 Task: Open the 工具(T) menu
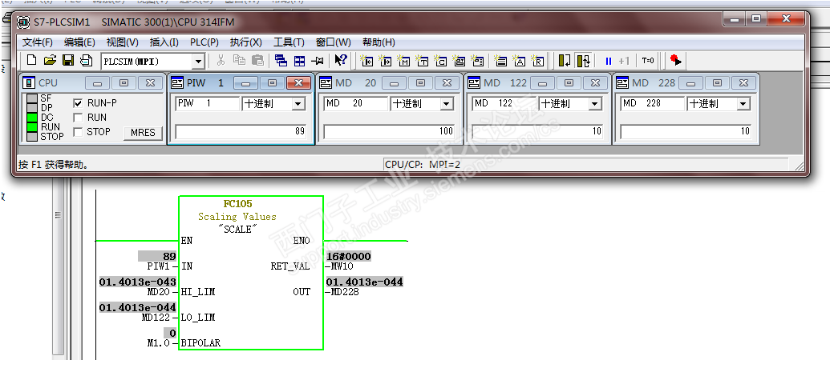click(x=289, y=42)
